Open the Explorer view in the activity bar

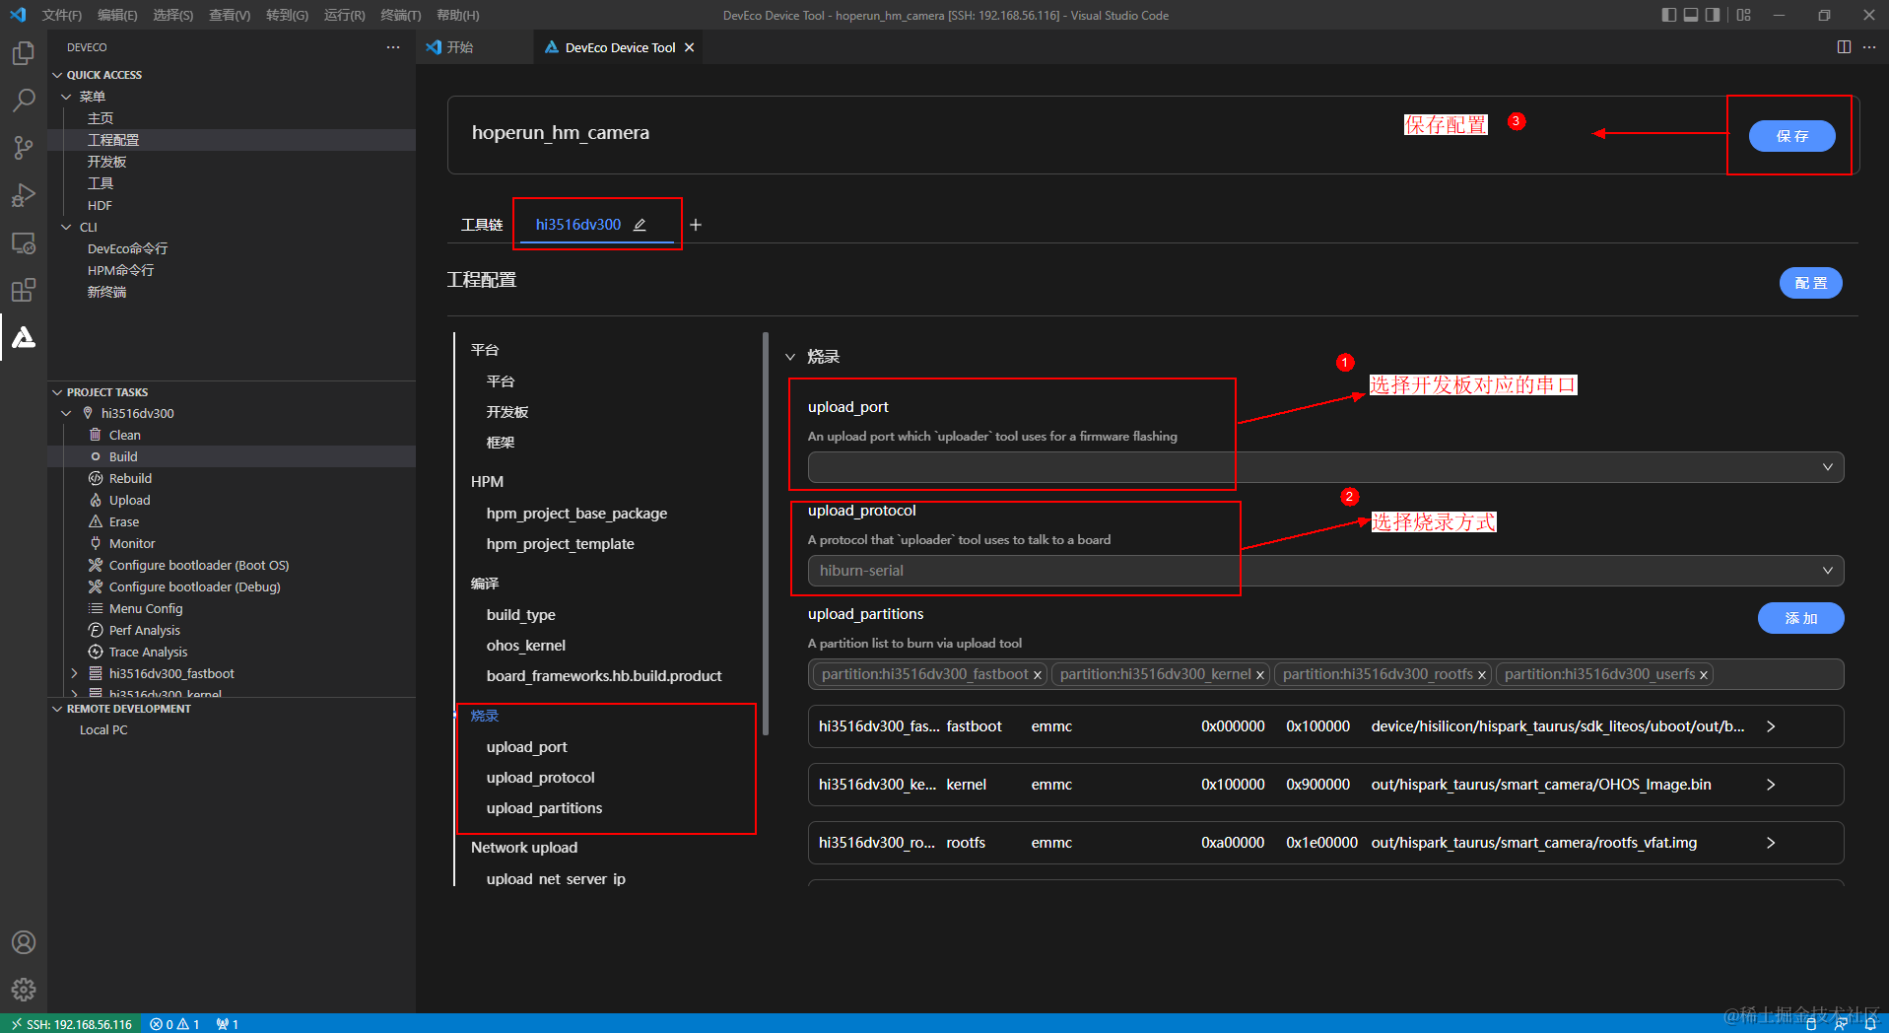(23, 52)
